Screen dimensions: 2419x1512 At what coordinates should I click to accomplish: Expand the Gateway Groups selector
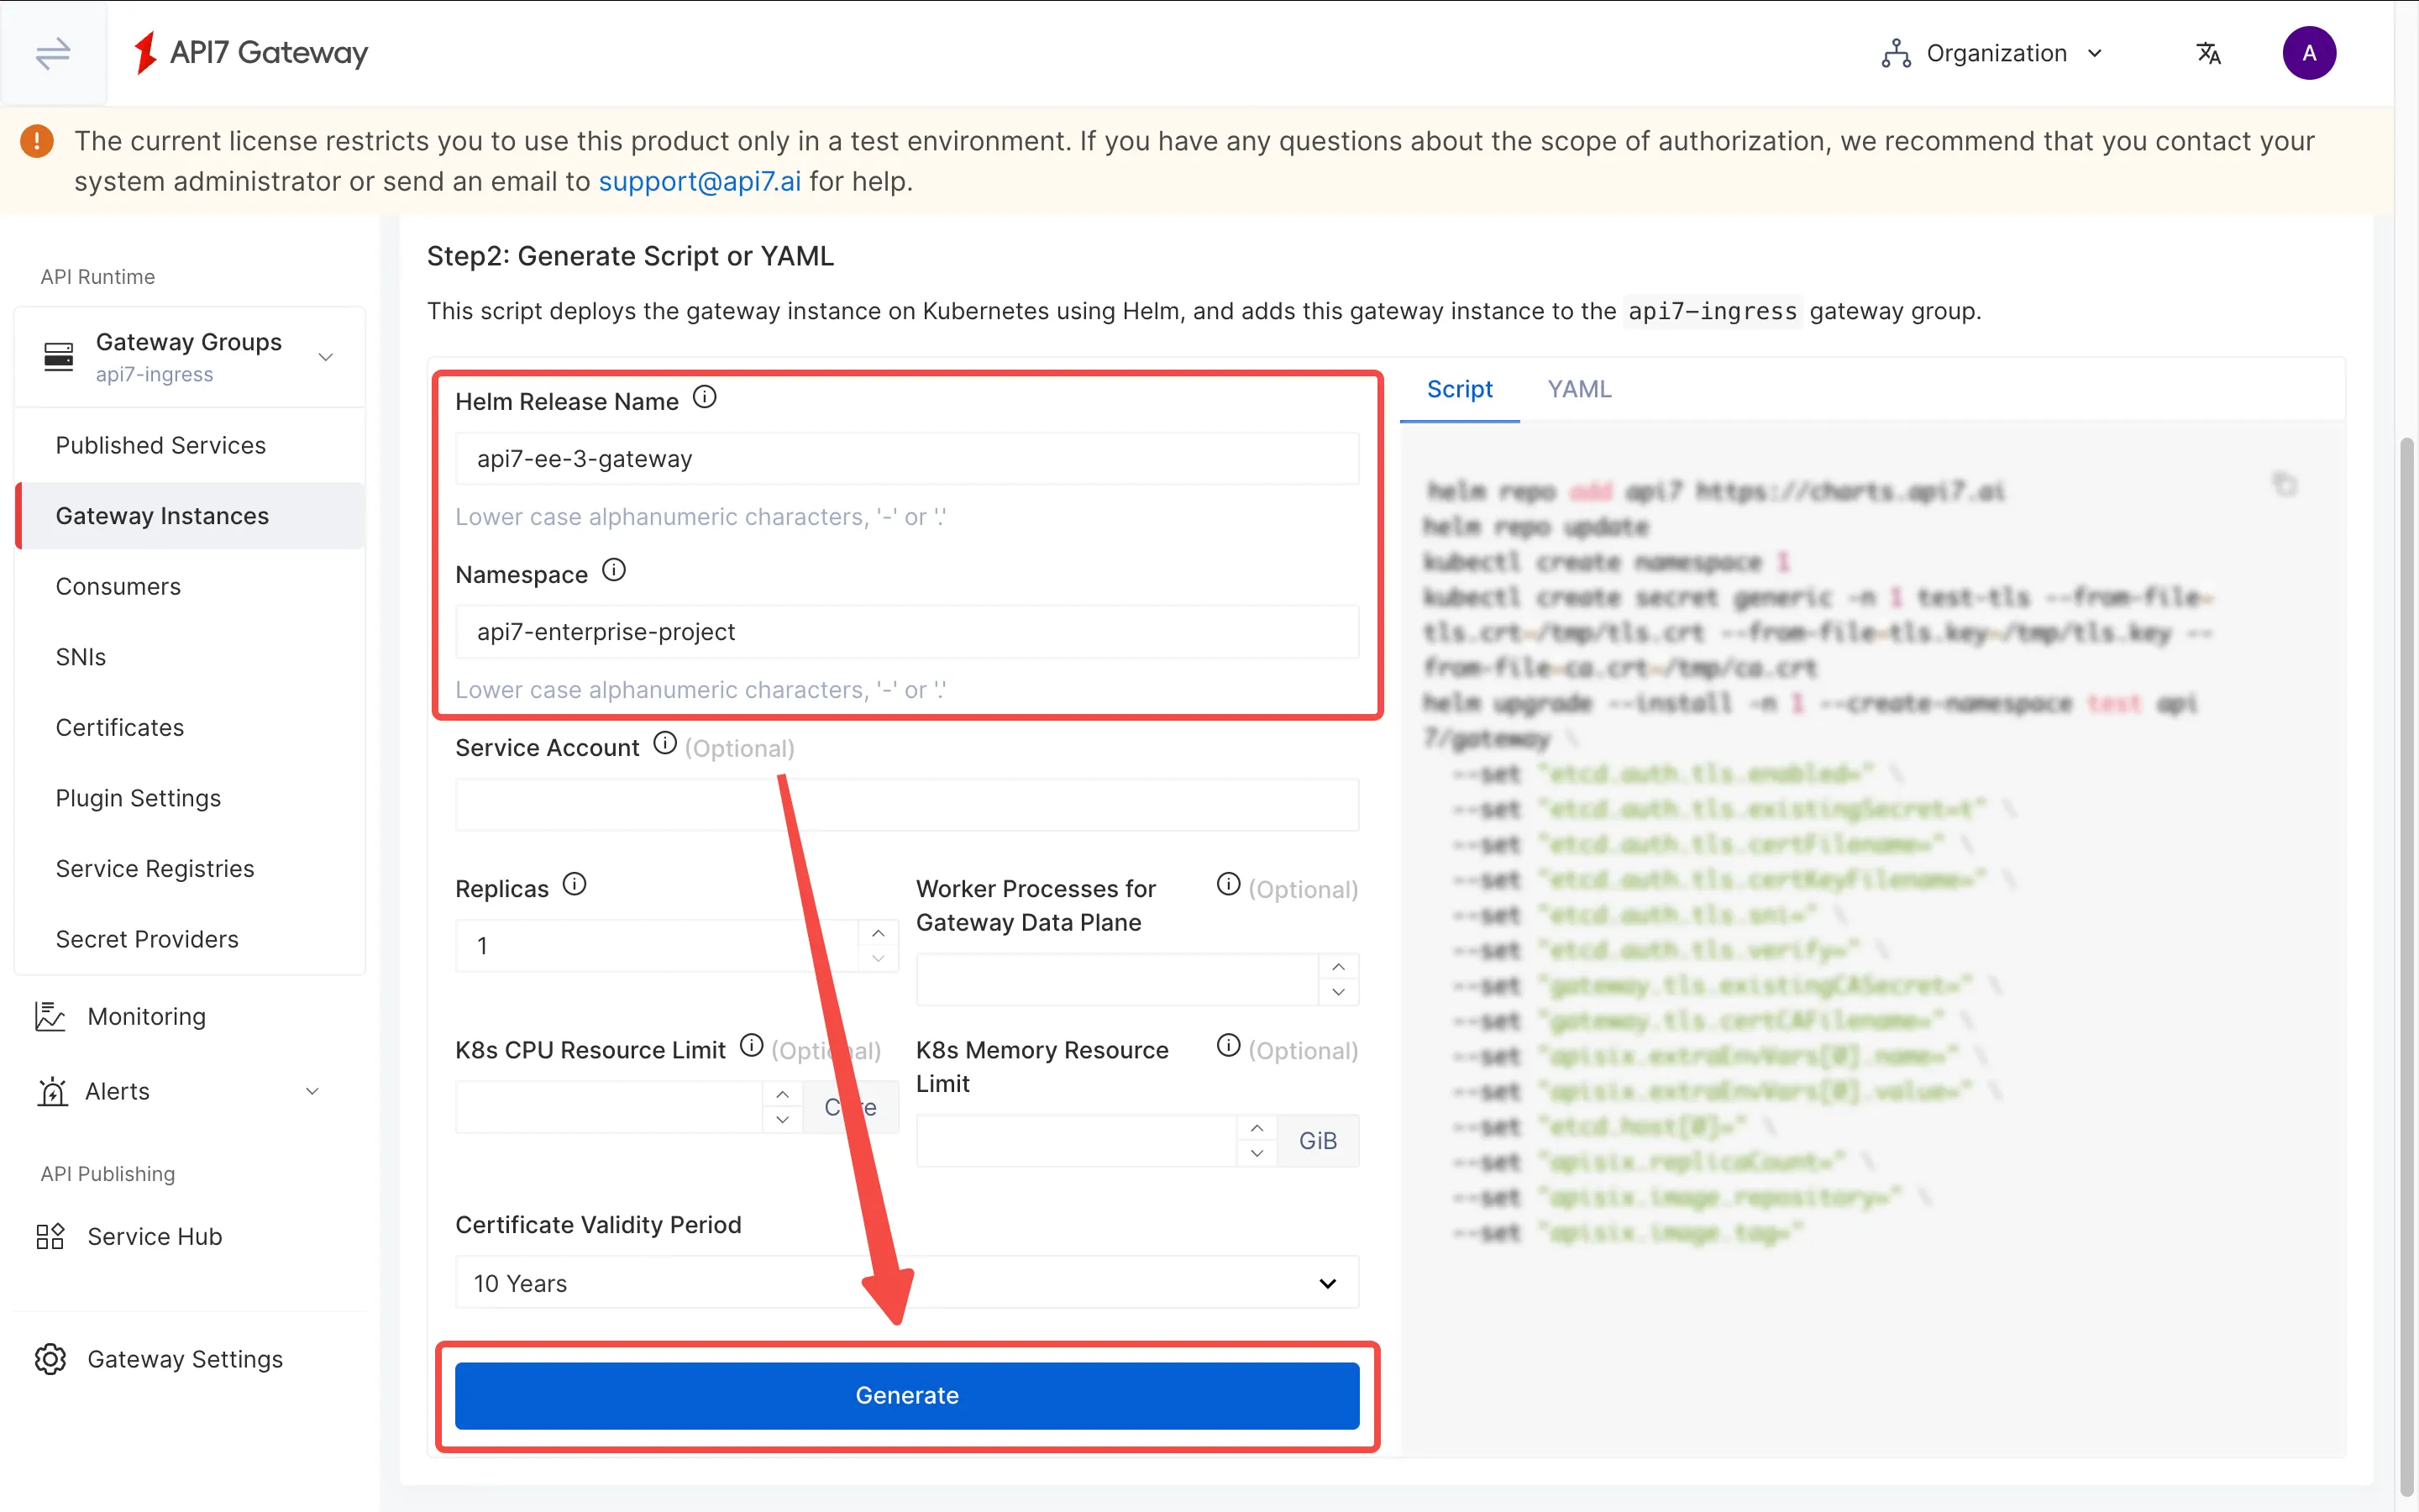pos(325,356)
